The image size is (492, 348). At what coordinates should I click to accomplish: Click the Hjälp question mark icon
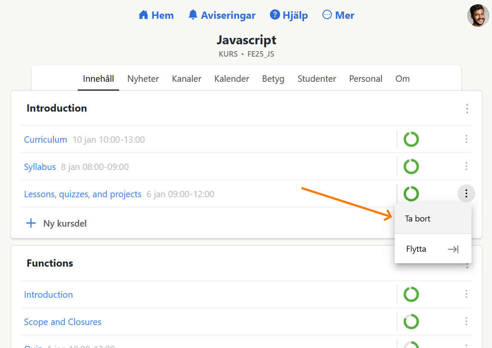pyautogui.click(x=275, y=15)
